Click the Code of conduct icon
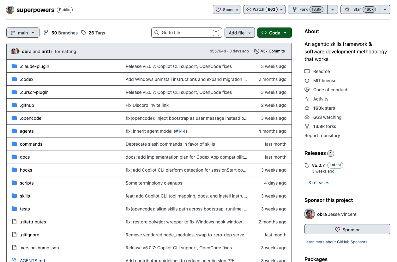 click(x=307, y=90)
